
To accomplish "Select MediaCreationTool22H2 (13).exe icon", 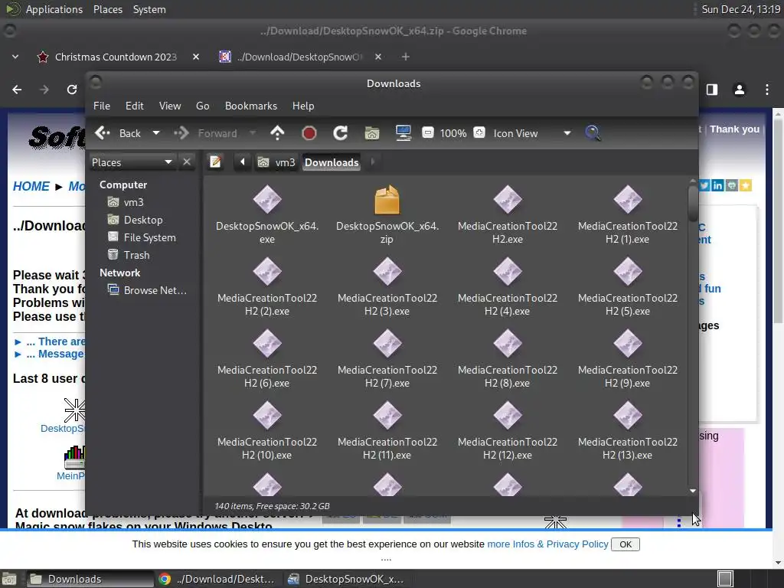I will click(628, 416).
